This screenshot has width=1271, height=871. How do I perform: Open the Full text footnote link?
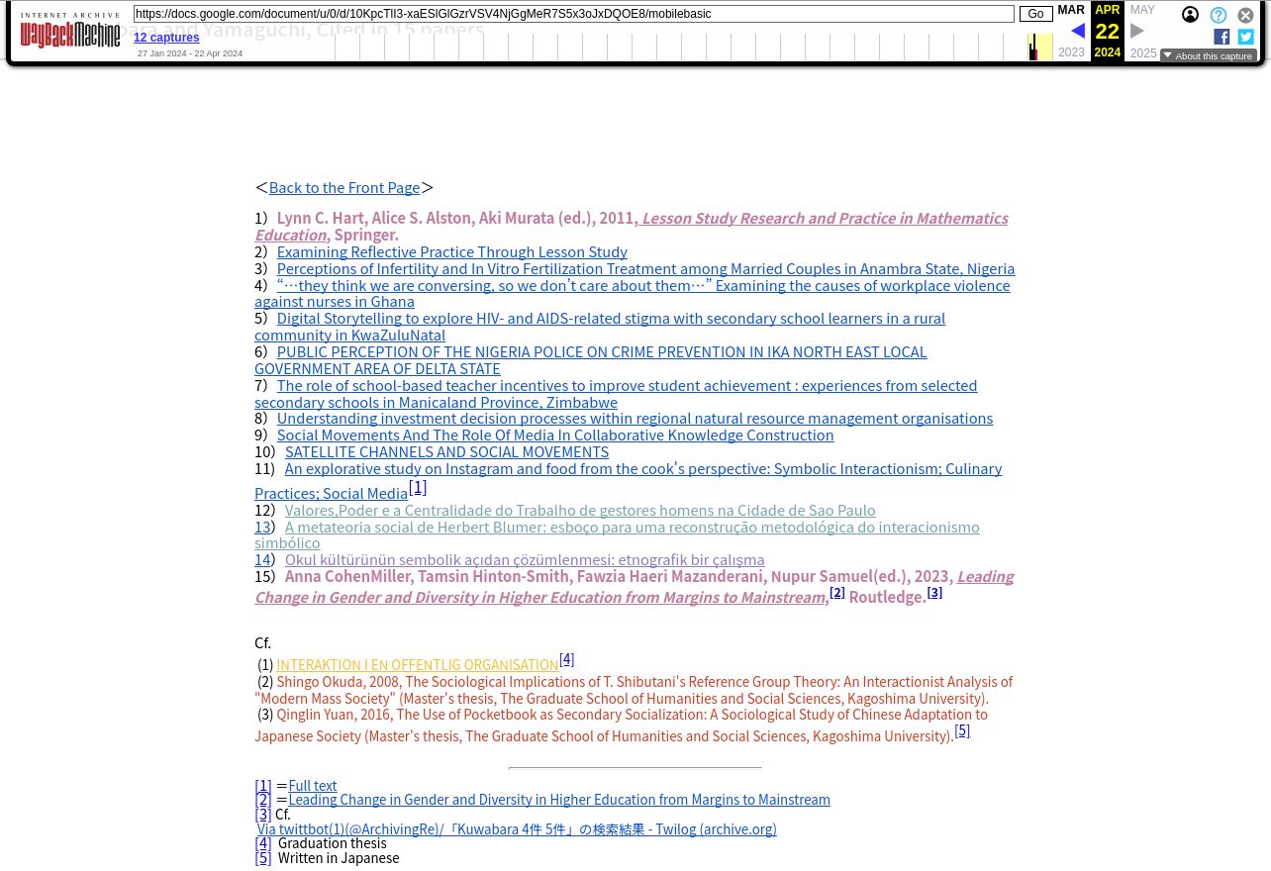(313, 786)
